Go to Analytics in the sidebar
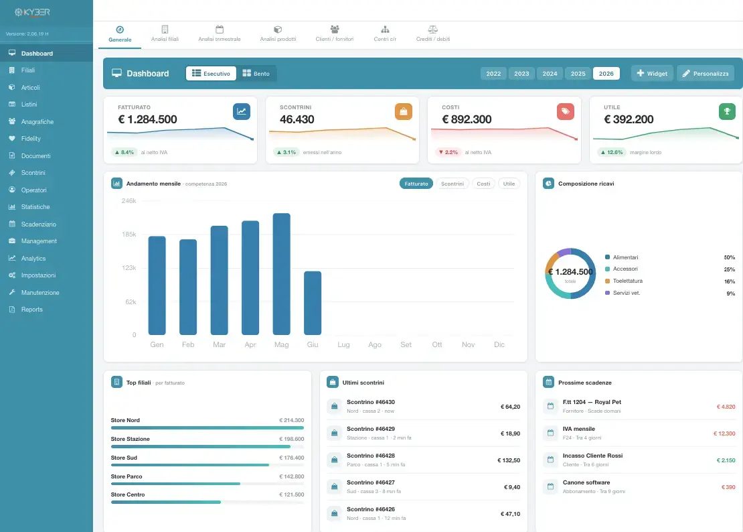 coord(46,258)
